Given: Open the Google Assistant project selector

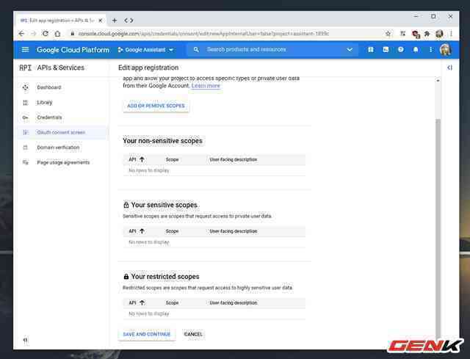Looking at the screenshot, I should tap(145, 50).
